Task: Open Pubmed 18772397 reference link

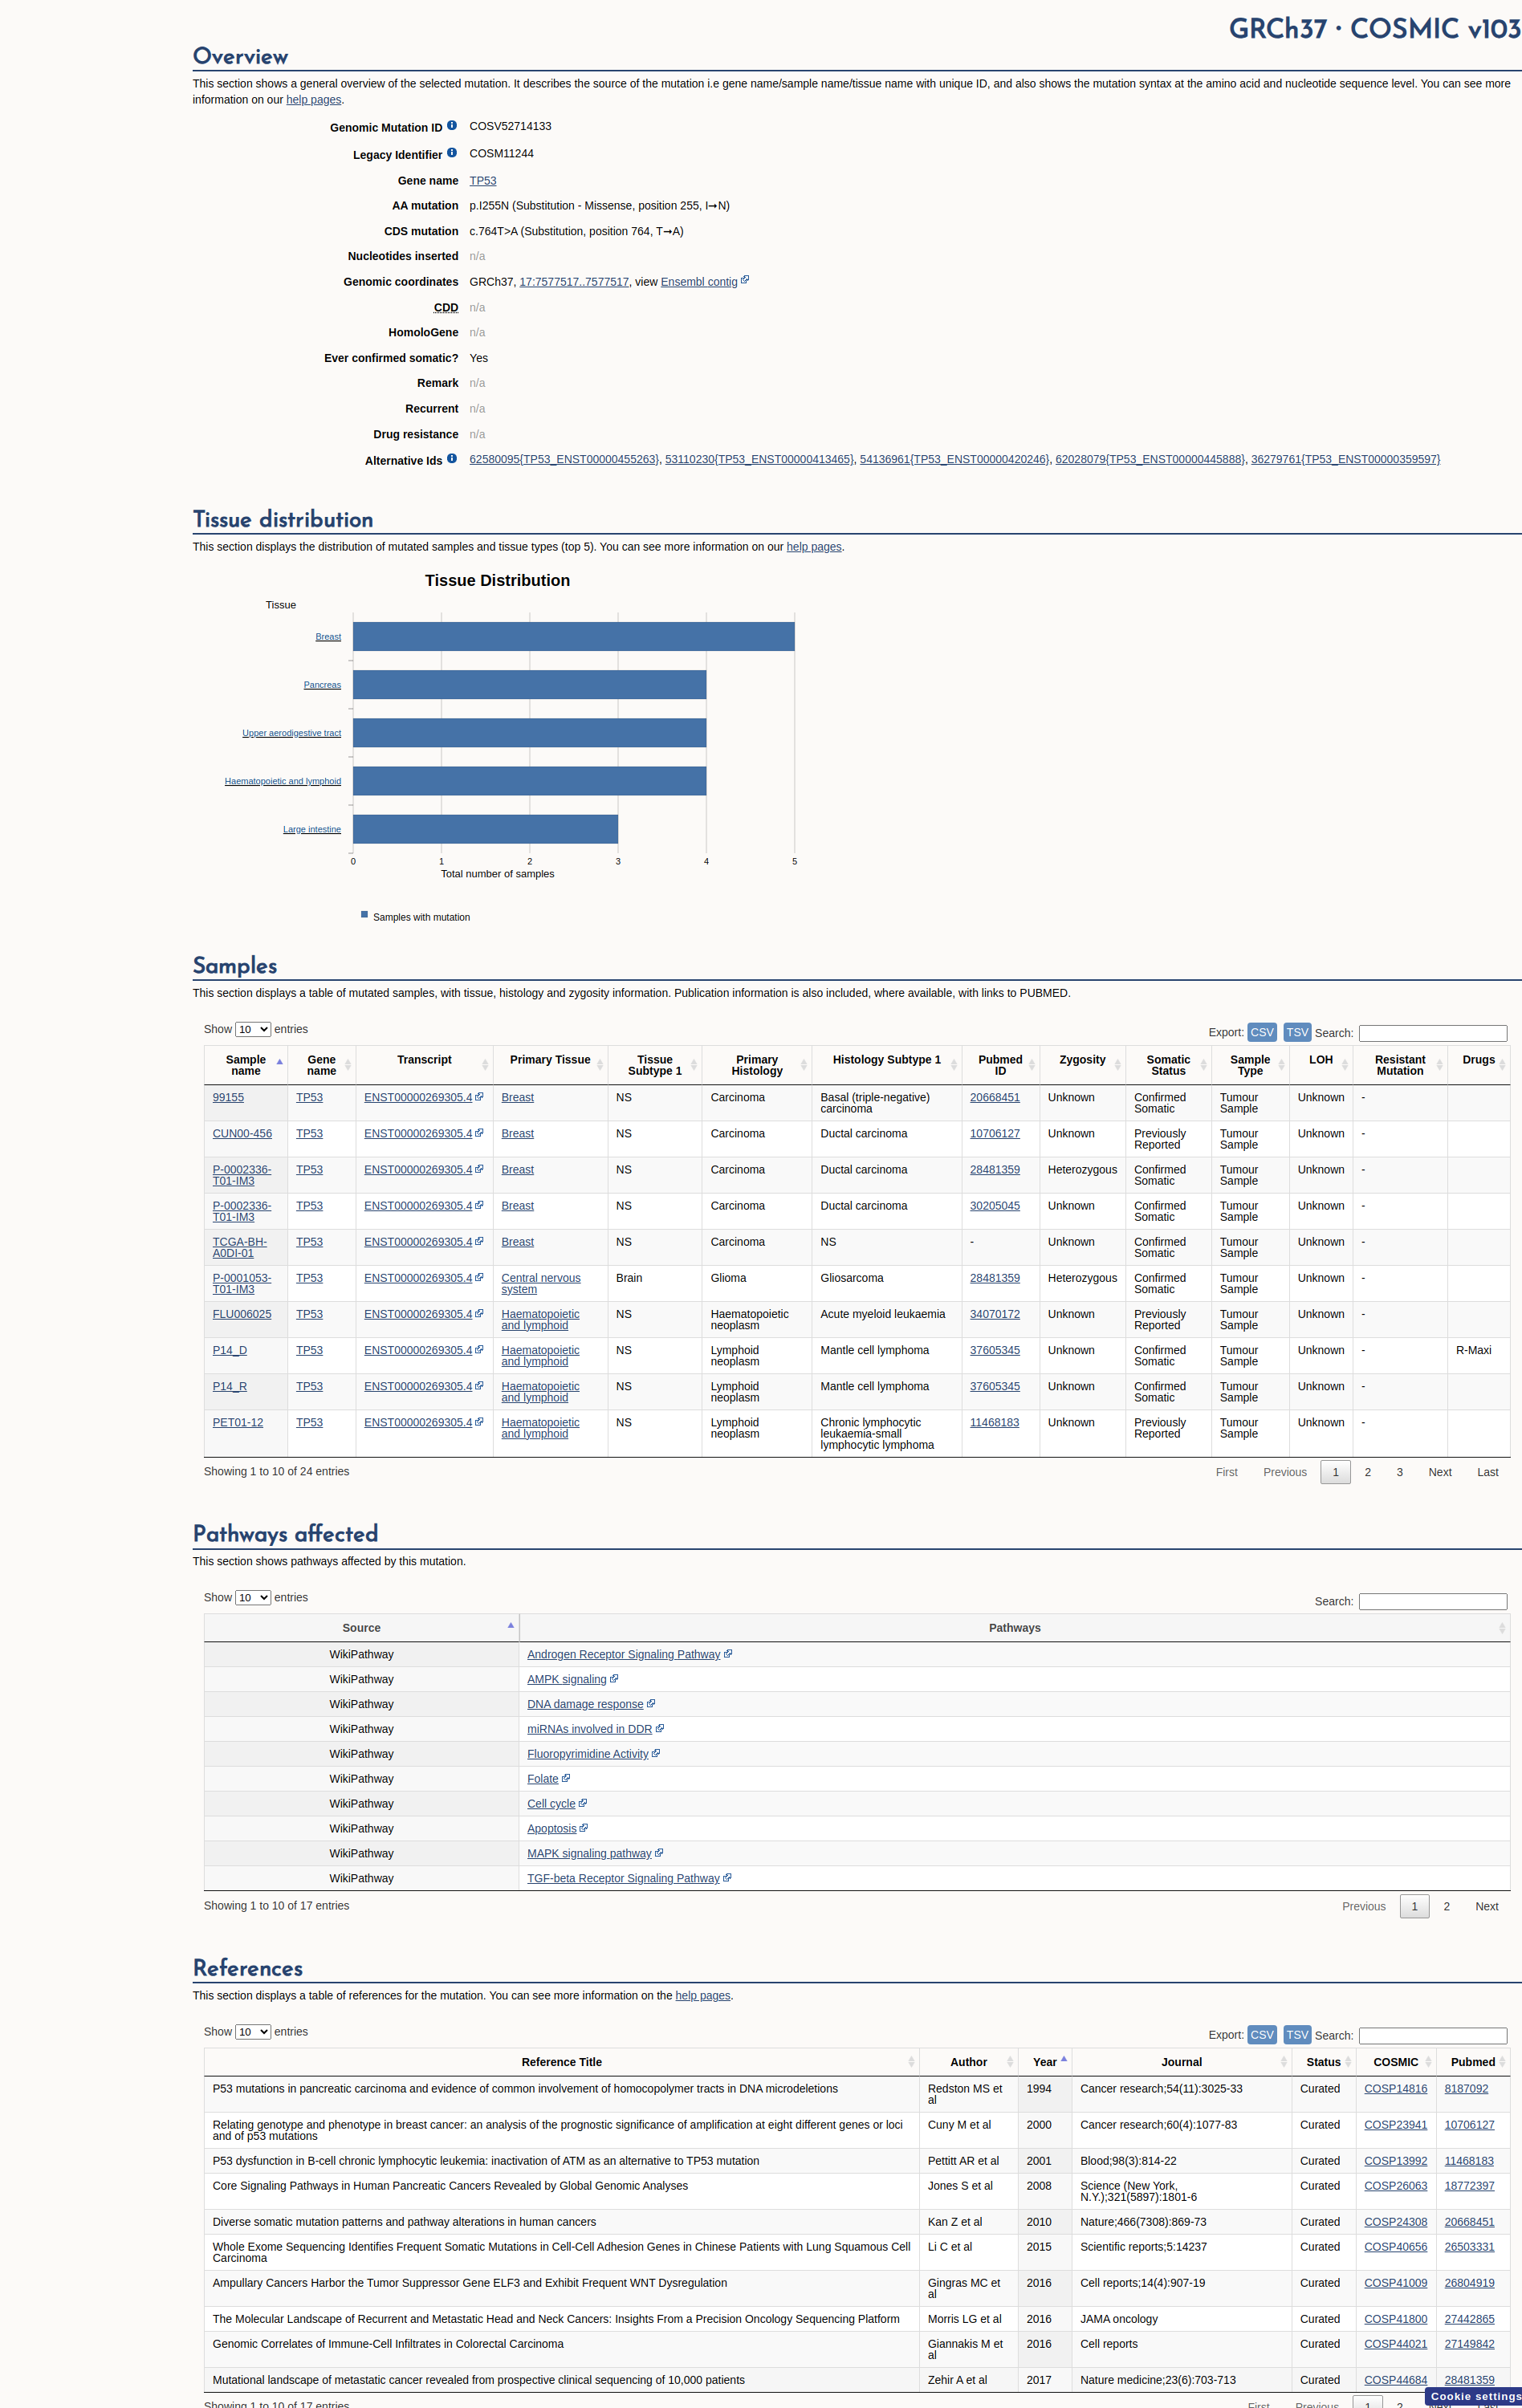Action: (1469, 2185)
